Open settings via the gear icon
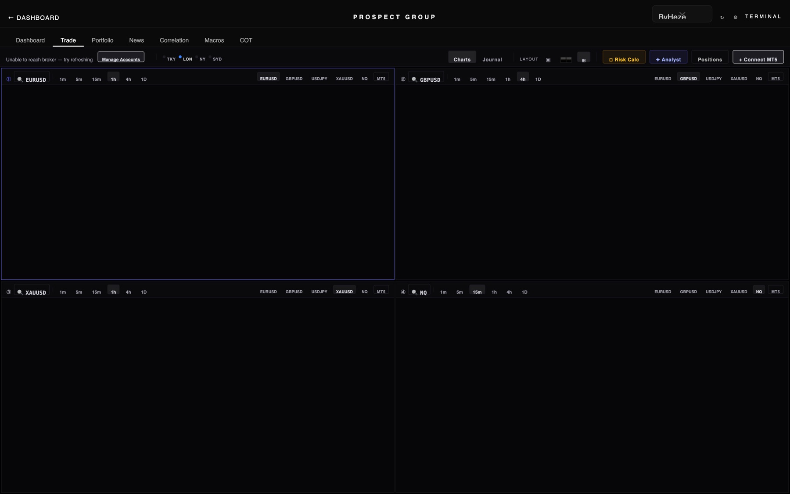This screenshot has height=494, width=790. pyautogui.click(x=736, y=18)
